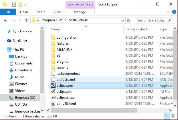Viewport: 178px width, 120px height.
Task: Click Scala Eclipse breadcrumb in address bar
Action: coord(78,20)
